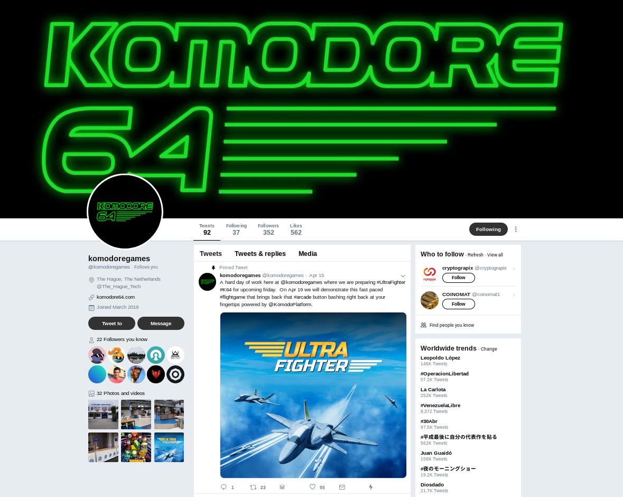Open the Ultra Fighter photo thumbnail in sidebar
Image resolution: width=623 pixels, height=497 pixels.
pos(169,447)
